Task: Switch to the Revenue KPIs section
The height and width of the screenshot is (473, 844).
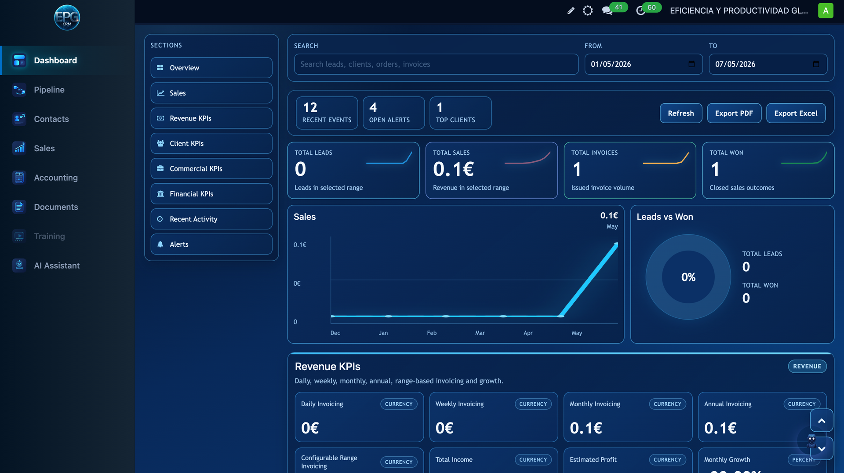Action: 211,118
